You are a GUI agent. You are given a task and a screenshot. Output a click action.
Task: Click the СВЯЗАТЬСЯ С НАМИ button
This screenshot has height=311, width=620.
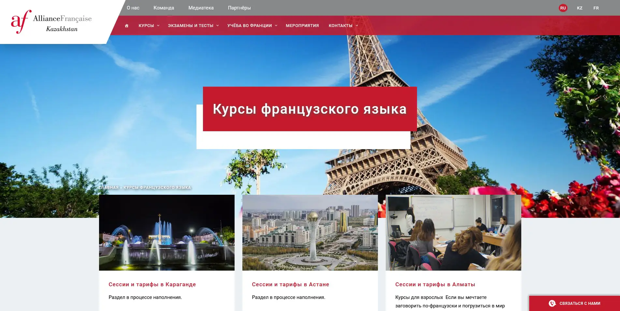[x=574, y=303]
